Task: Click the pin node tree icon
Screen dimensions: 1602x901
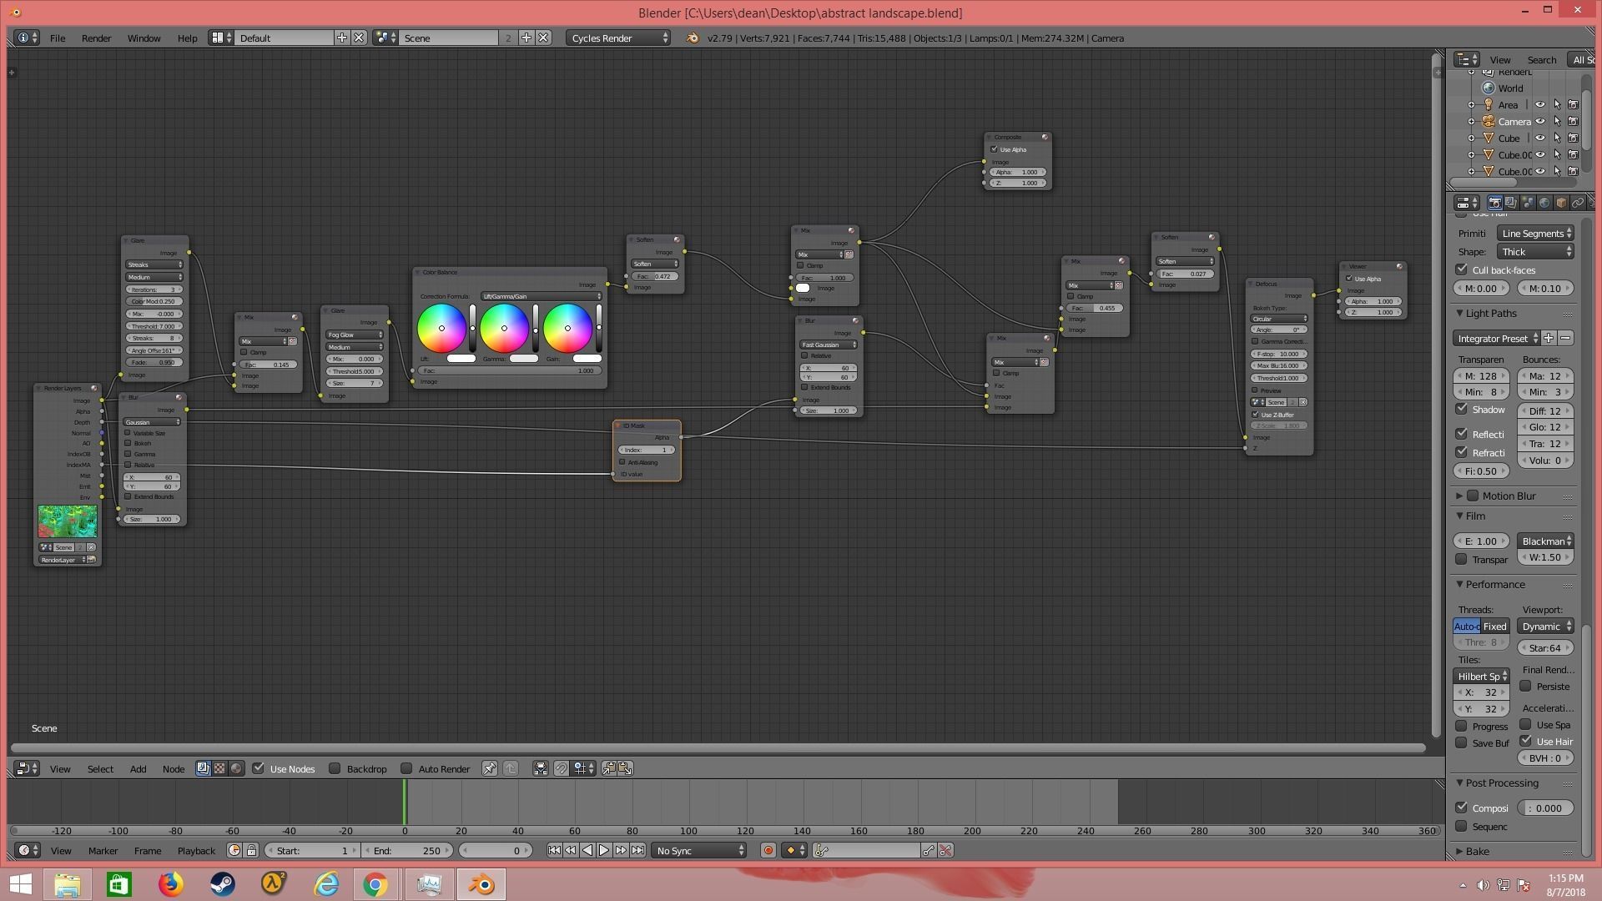Action: (x=490, y=768)
